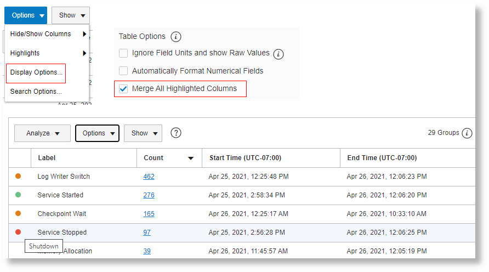The height and width of the screenshot is (272, 489).
Task: Click info icon beside Ignore Field Units
Action: (x=278, y=54)
